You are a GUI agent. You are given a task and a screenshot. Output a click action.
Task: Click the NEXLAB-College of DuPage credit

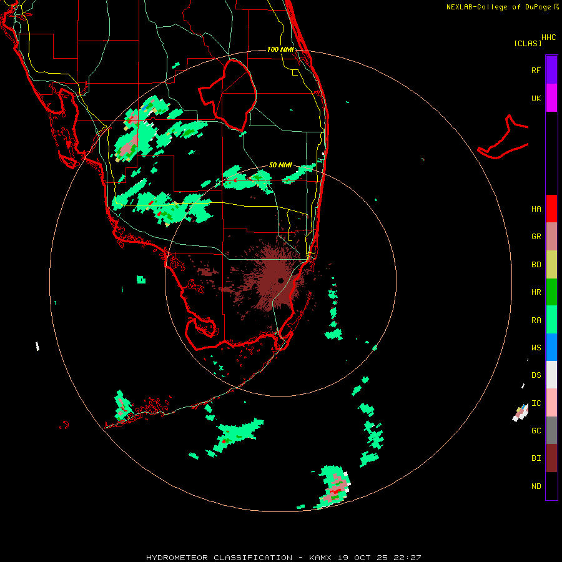[x=502, y=7]
